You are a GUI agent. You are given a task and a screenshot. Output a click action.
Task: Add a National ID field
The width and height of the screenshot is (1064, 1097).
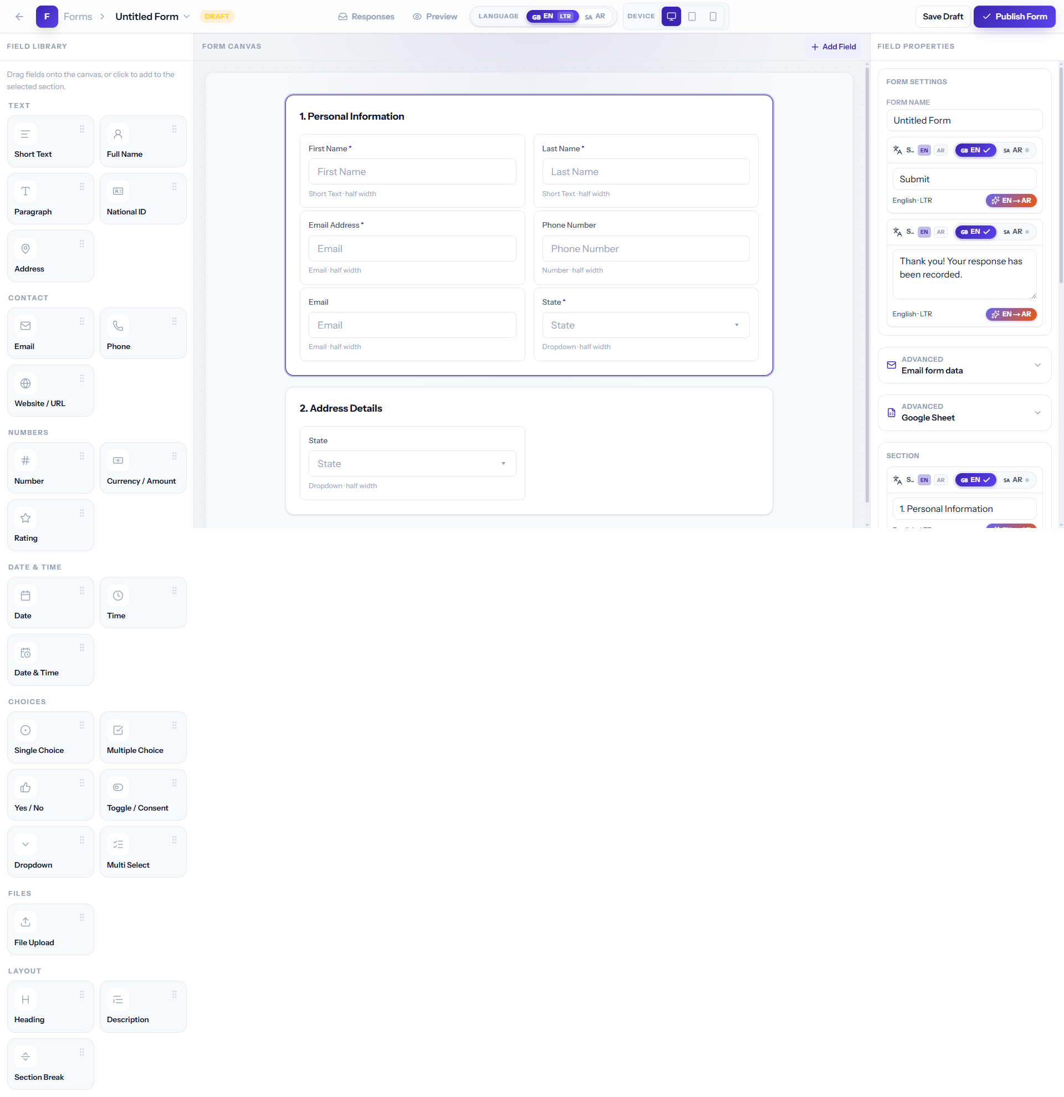coord(143,199)
